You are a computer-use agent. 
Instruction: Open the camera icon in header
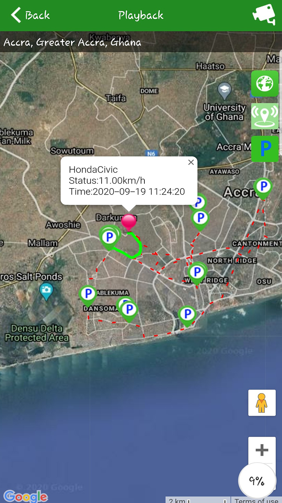point(264,15)
